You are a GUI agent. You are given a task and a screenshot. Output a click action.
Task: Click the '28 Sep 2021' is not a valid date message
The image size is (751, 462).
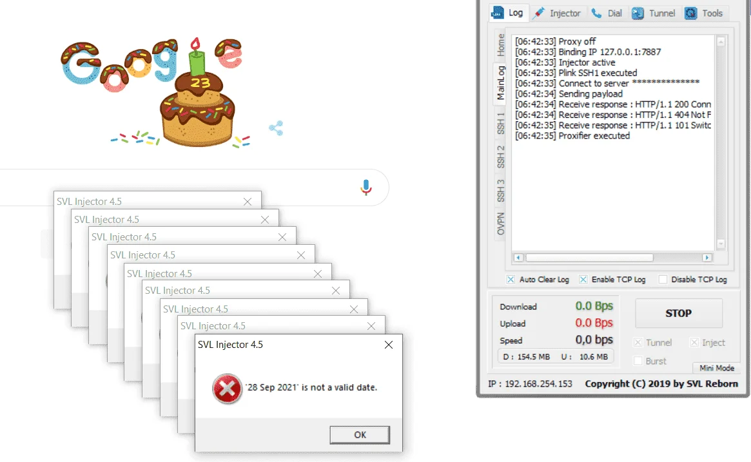tap(311, 387)
